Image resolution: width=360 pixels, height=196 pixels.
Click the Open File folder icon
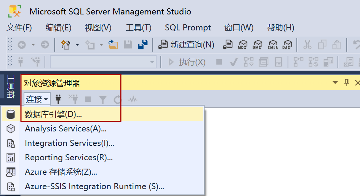tap(113, 45)
